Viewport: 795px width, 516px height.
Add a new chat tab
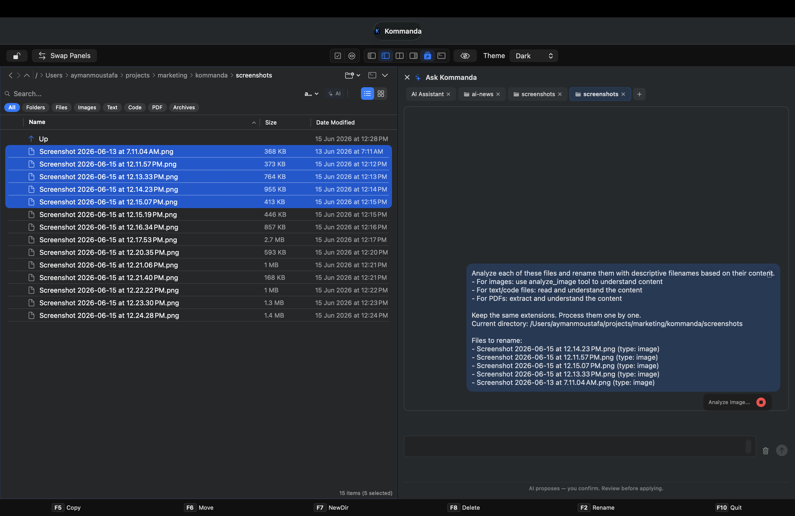(639, 94)
